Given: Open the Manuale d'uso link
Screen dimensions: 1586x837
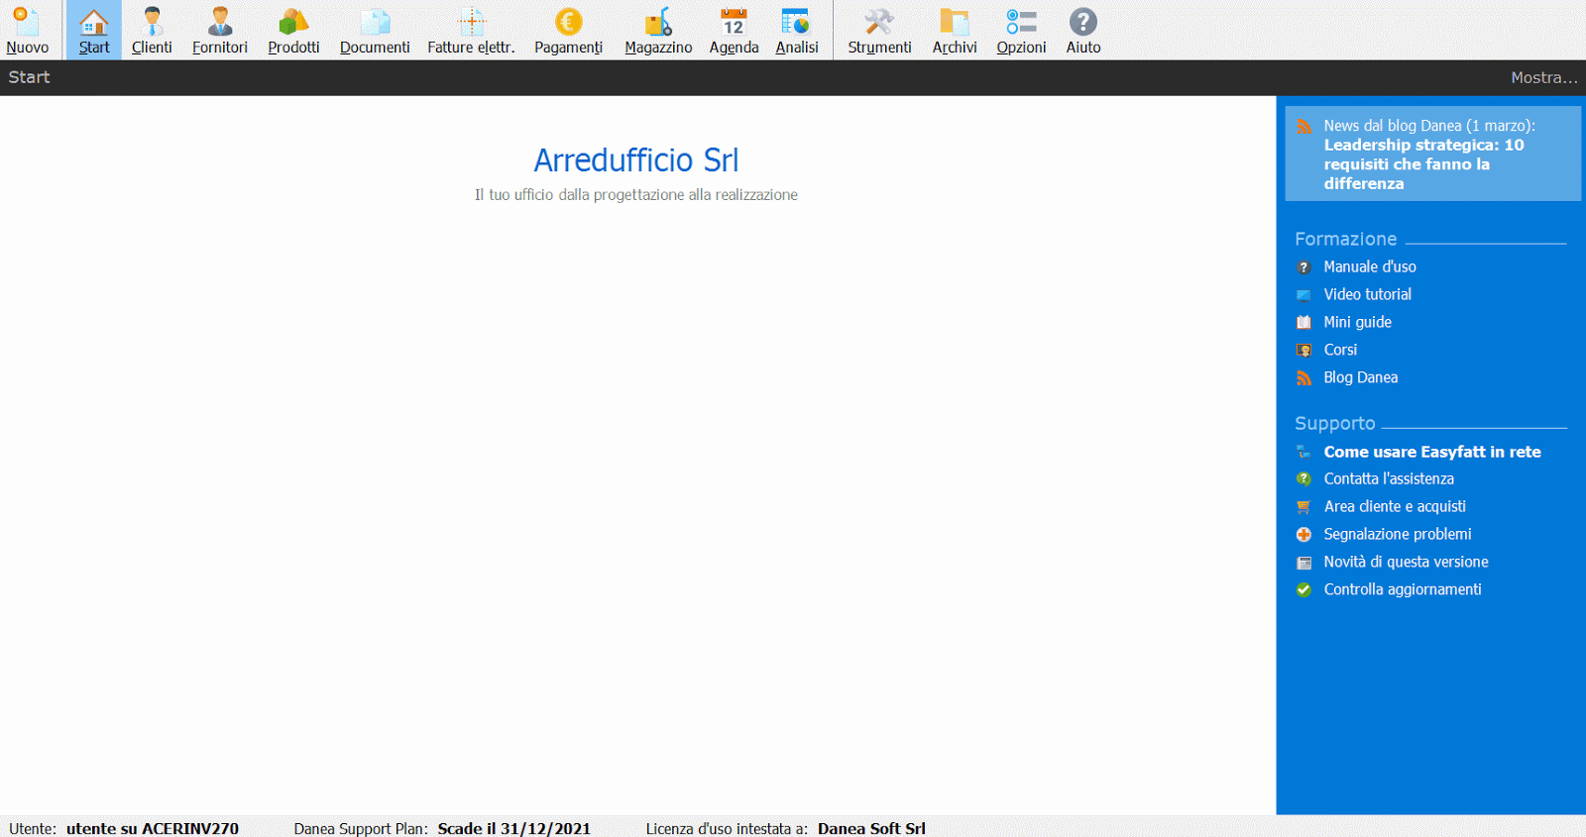Looking at the screenshot, I should 1370,267.
